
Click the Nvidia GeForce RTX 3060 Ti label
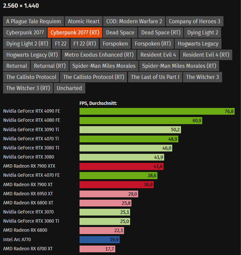31,221
